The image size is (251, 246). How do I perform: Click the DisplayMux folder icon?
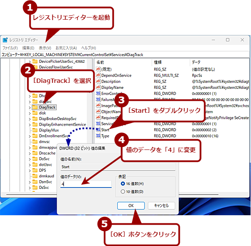[35, 130]
